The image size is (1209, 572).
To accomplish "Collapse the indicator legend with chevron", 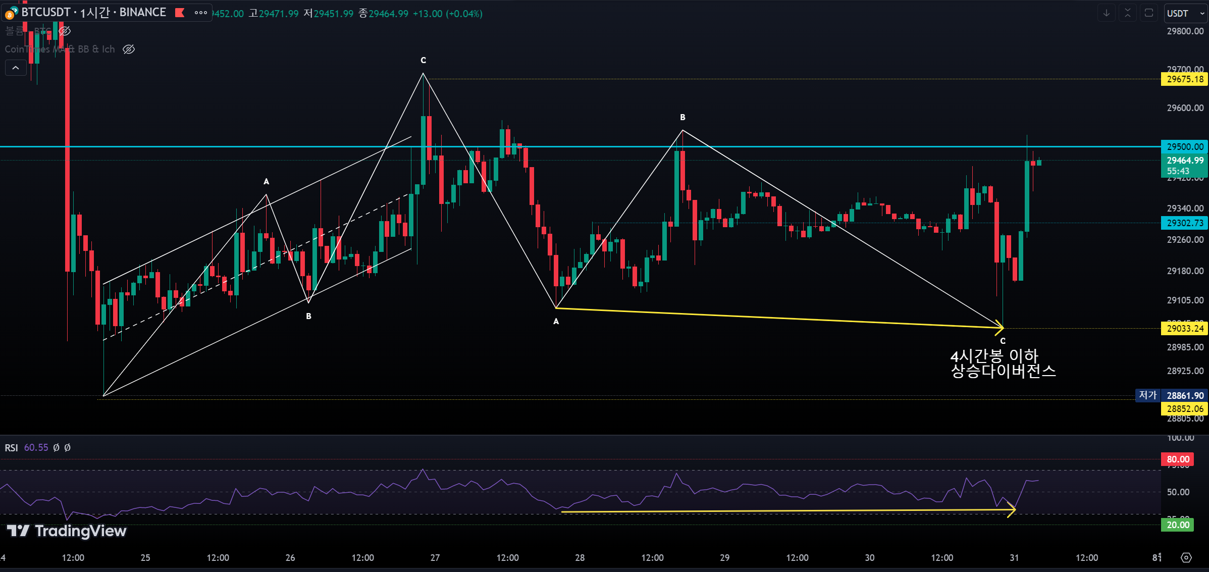I will [16, 68].
